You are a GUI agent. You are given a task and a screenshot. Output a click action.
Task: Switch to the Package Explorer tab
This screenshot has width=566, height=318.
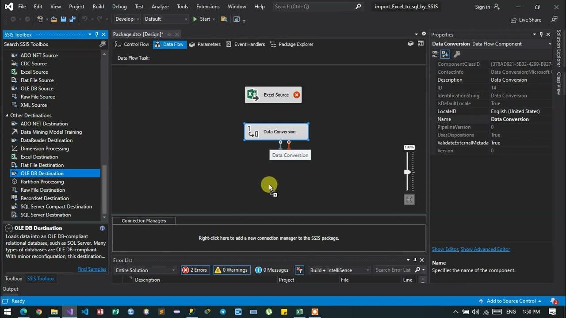point(292,44)
